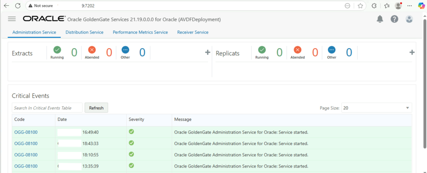The width and height of the screenshot is (427, 173).
Task: Open the Page Size dropdown
Action: (x=377, y=108)
